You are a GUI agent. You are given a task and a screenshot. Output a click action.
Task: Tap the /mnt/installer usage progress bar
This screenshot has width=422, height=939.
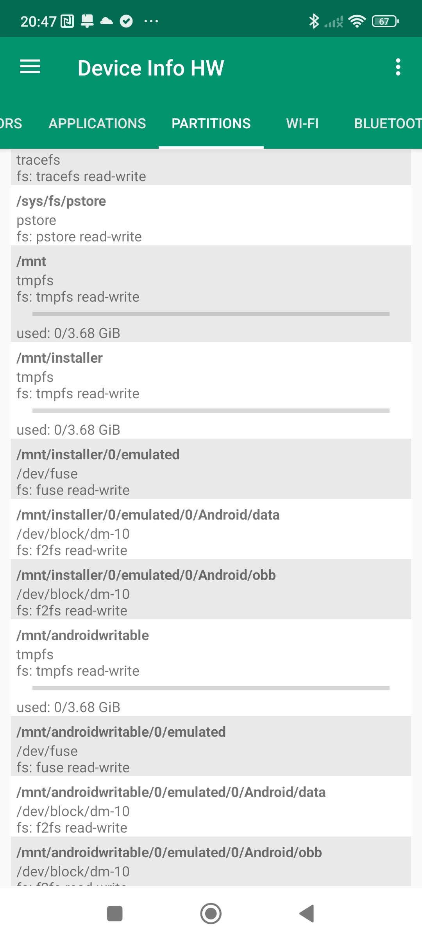tap(211, 410)
